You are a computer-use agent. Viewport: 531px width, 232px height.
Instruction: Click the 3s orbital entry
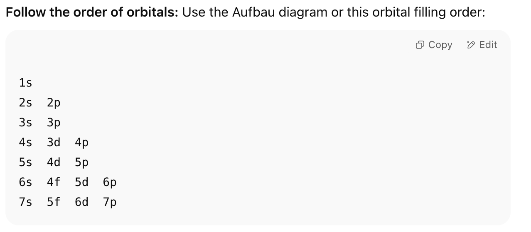coord(25,123)
